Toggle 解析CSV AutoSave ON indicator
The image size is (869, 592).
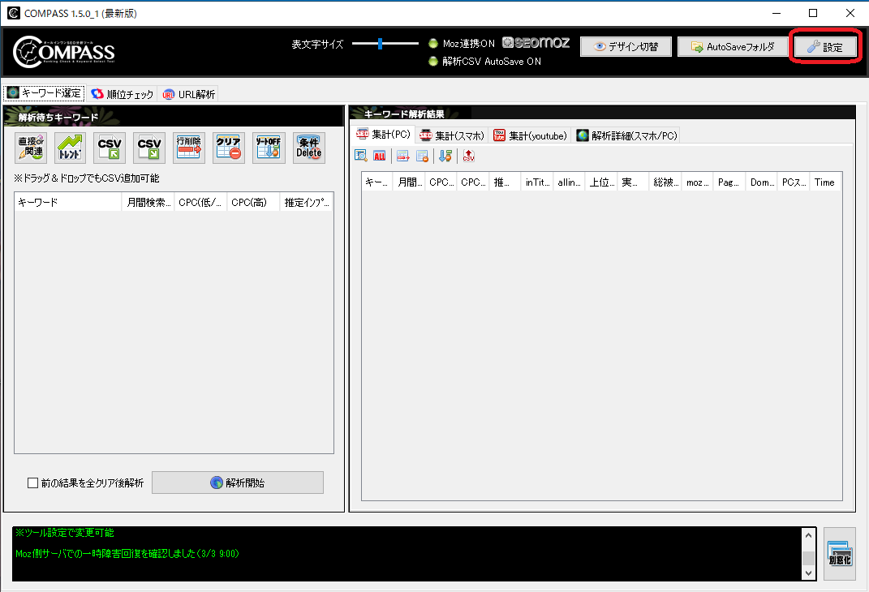click(x=432, y=60)
